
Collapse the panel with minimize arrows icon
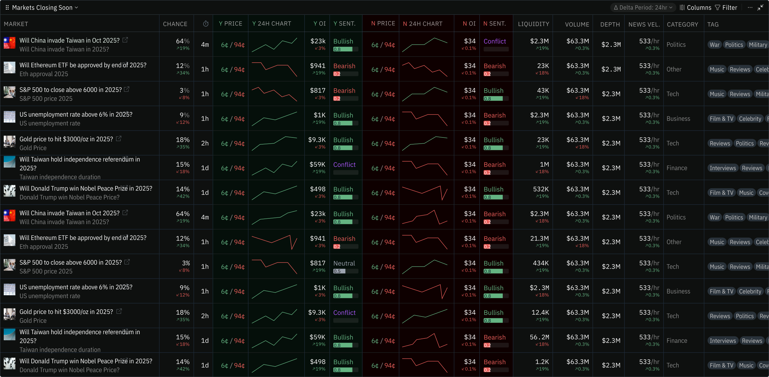[760, 7]
